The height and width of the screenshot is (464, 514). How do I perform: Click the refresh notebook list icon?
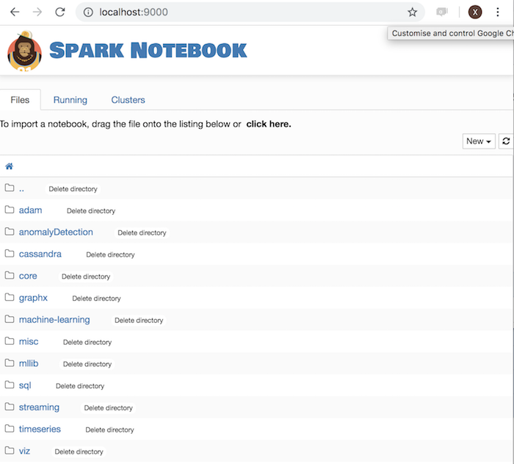(x=506, y=141)
